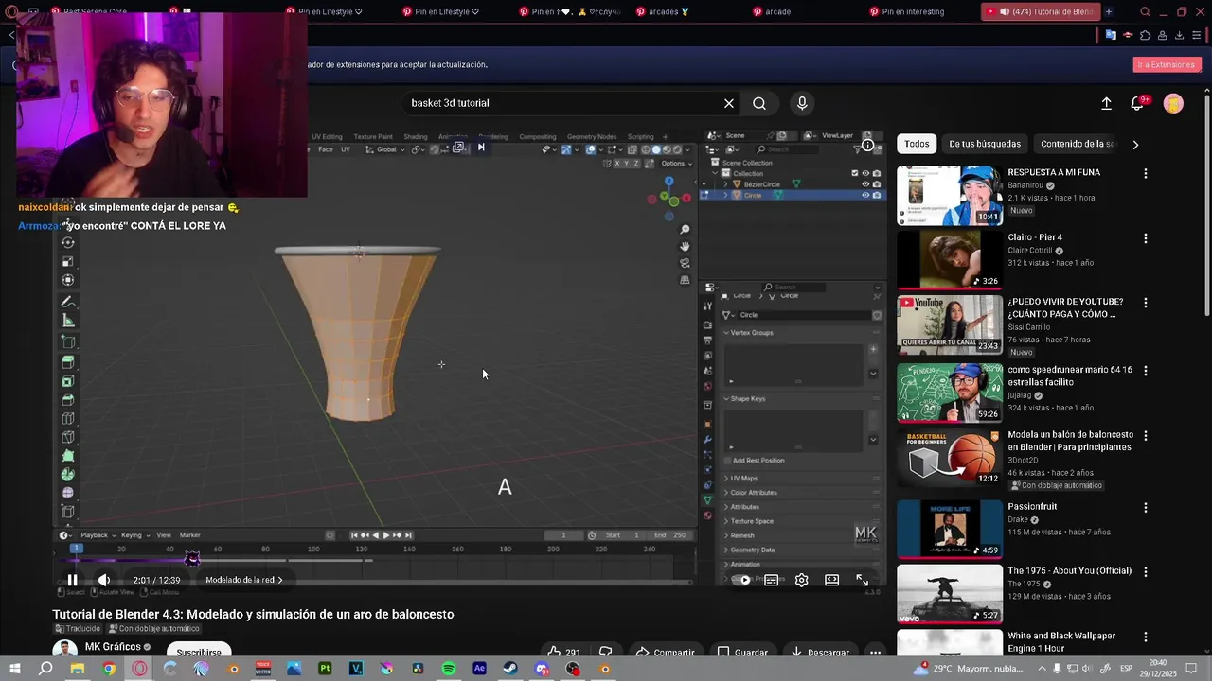Screen dimensions: 1212x681
Task: Click the taskbar clock showing 20:40
Action: [x=1158, y=669]
